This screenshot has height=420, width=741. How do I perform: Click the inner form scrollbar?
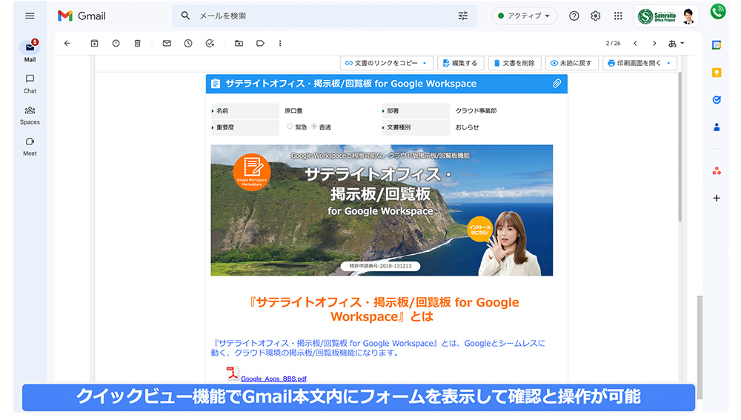tap(679, 147)
